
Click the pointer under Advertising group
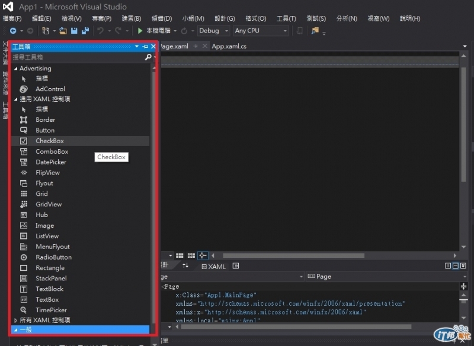coord(80,79)
